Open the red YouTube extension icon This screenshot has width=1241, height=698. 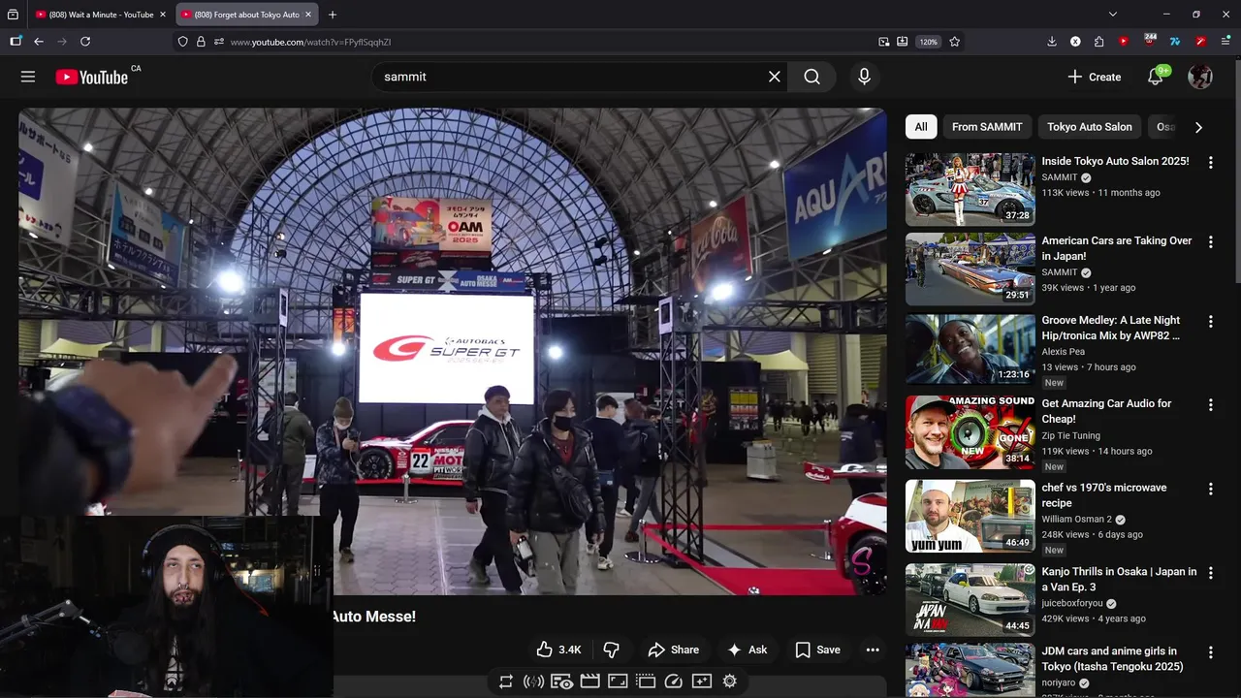click(x=1124, y=42)
